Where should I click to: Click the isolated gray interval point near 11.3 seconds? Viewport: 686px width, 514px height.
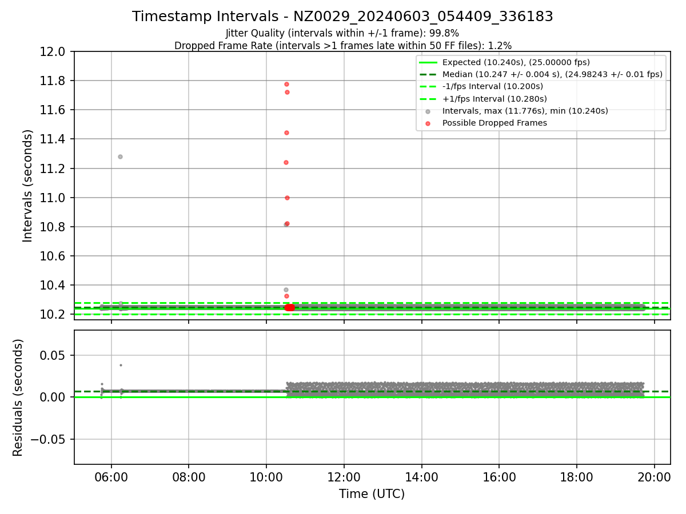click(120, 156)
